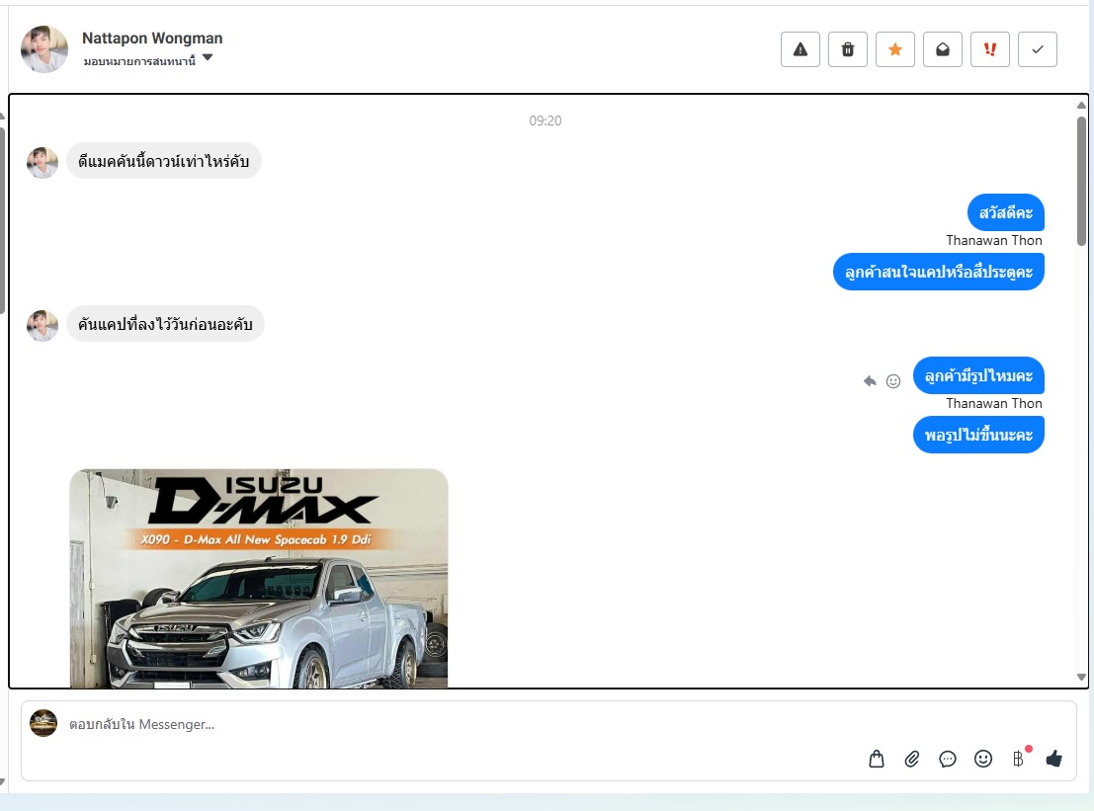Click the spam warning triangle icon
This screenshot has height=811, width=1094.
tap(800, 49)
